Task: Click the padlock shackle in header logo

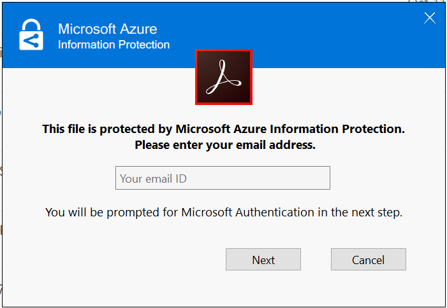Action: tap(31, 24)
